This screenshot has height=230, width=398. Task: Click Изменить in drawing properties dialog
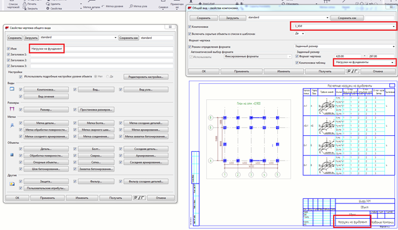pos(82,198)
